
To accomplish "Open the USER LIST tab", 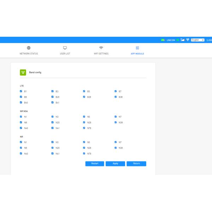I will (65, 54).
